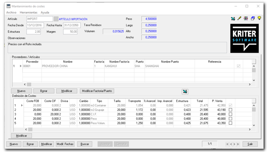This screenshot has height=152, width=267.
Task: Click the left arrow of the suppliers horizontal scrollbar
Action: point(25,84)
